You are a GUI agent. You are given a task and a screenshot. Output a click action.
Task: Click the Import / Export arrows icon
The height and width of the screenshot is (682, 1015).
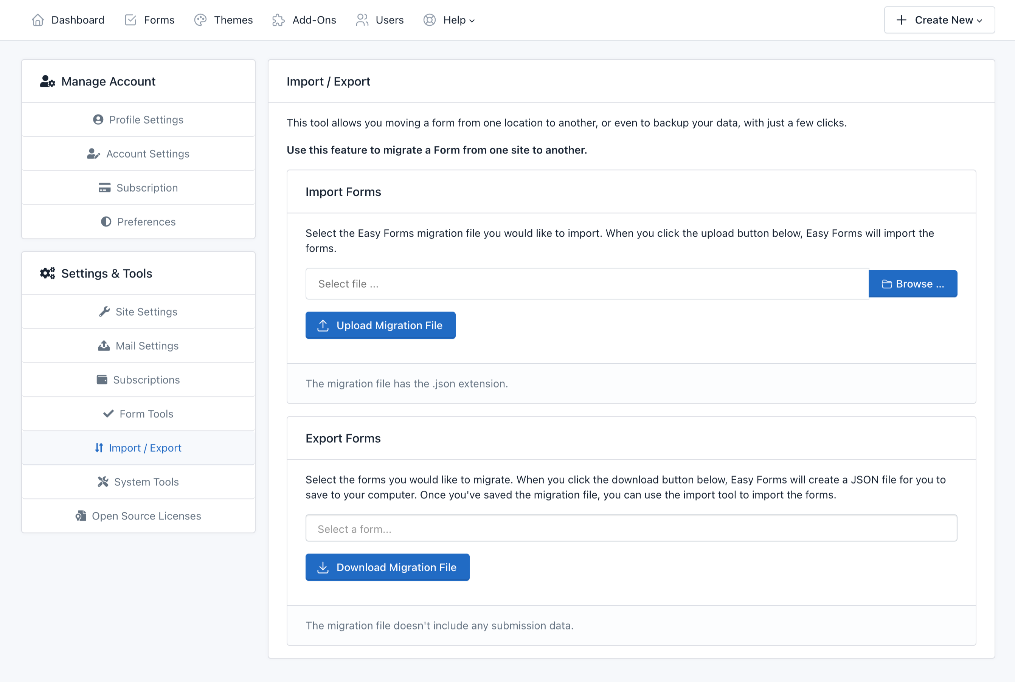tap(99, 448)
